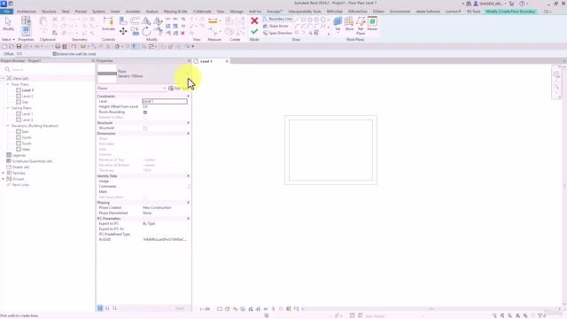
Task: Click the Level field in Constraints
Action: (165, 102)
